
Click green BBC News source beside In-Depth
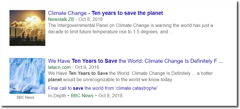click(82, 96)
